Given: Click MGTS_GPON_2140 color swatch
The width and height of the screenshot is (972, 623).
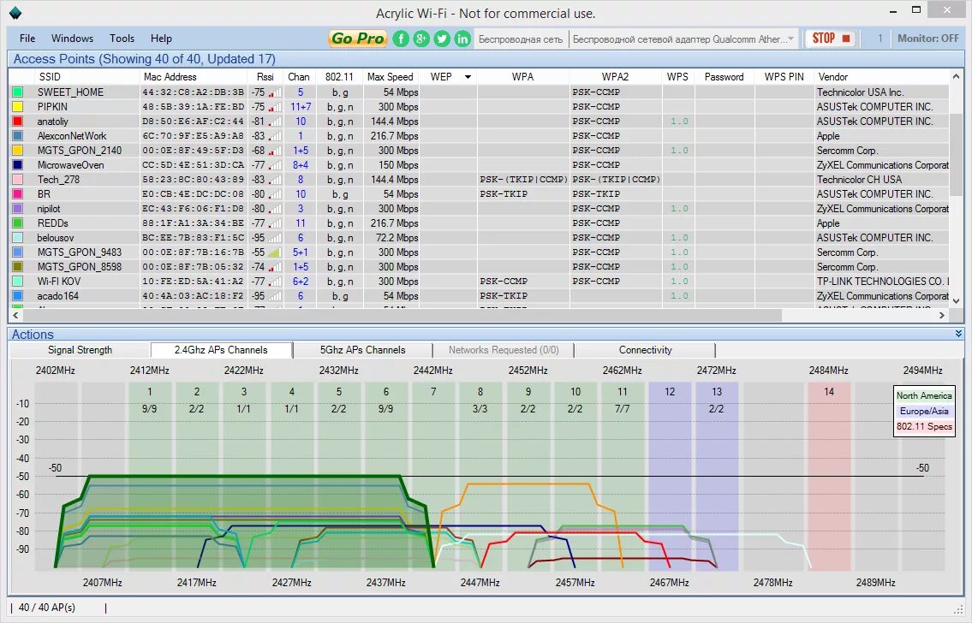Looking at the screenshot, I should [17, 151].
